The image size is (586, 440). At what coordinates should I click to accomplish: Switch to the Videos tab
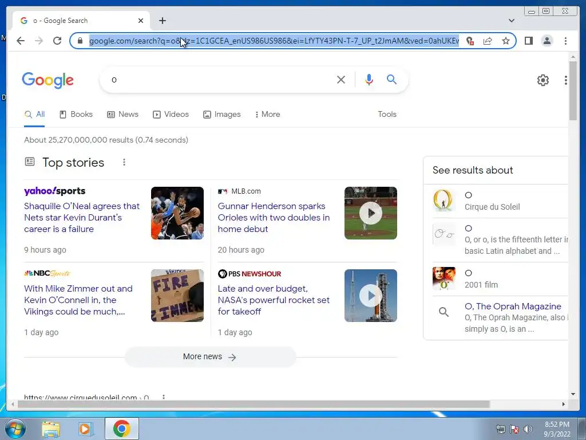point(171,115)
